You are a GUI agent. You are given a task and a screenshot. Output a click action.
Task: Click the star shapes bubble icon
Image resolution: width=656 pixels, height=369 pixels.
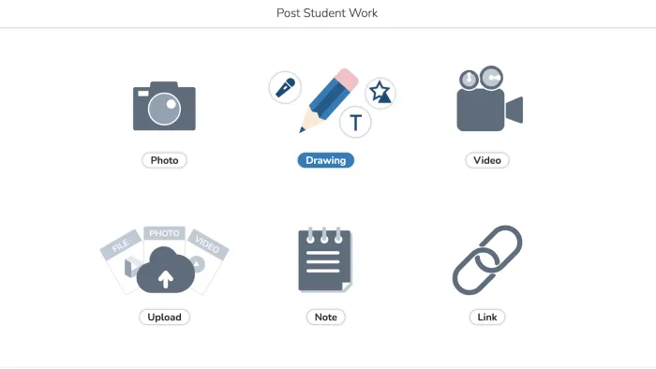pos(380,93)
